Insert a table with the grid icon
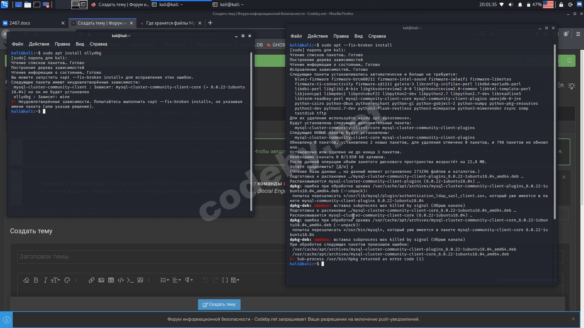 click(x=111, y=280)
